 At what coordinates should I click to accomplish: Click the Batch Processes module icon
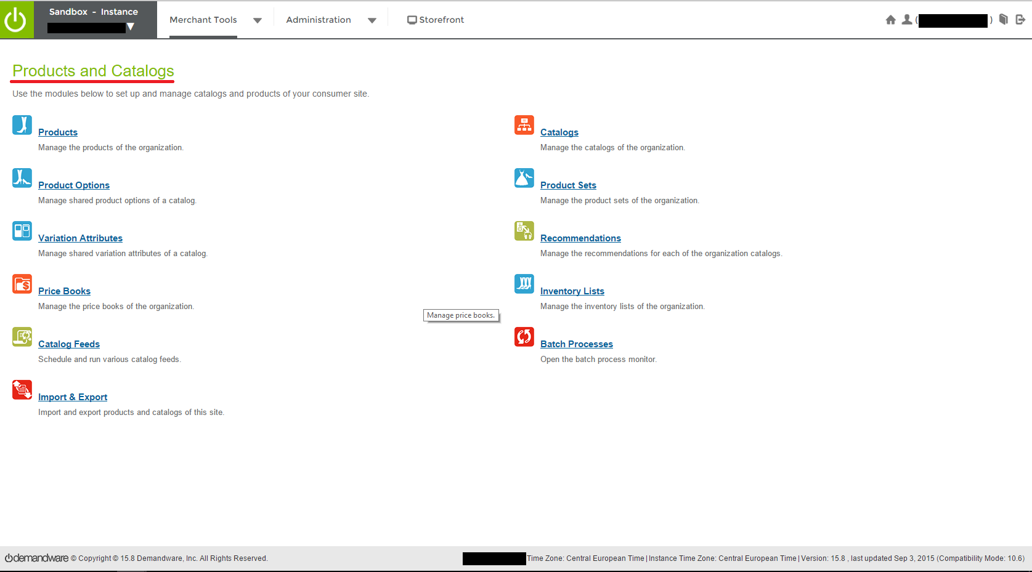[x=524, y=337]
